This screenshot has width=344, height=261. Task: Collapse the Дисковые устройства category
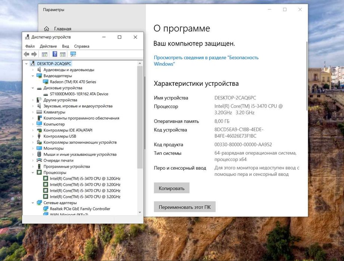point(33,88)
